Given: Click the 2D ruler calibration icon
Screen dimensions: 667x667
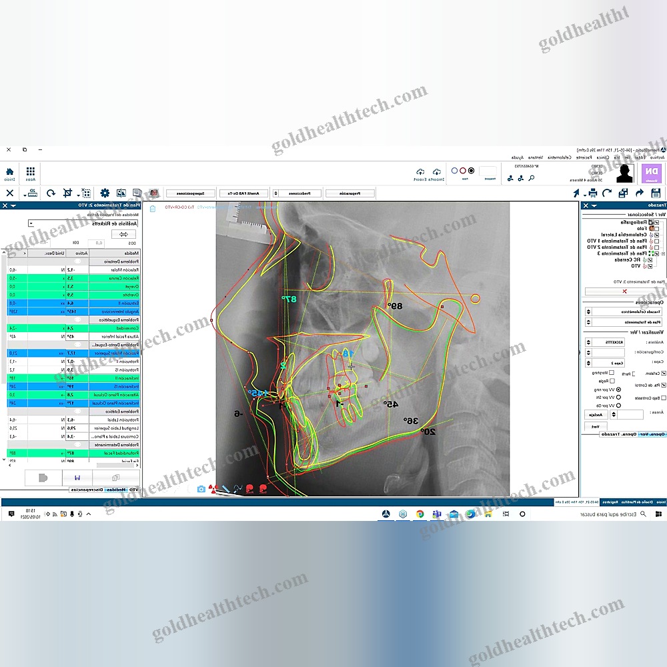Looking at the screenshot, I should tap(32, 193).
